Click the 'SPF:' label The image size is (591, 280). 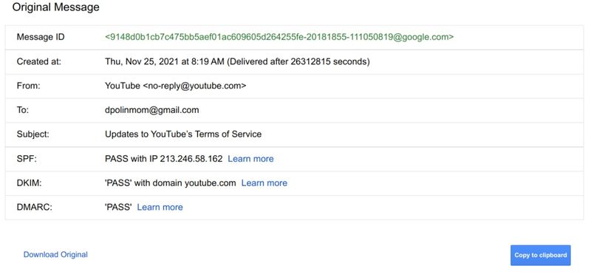(26, 159)
